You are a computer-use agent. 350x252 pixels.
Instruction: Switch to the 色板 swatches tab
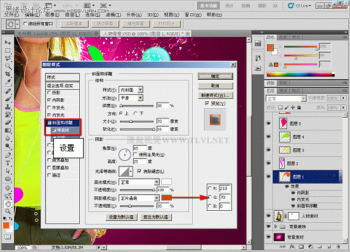click(x=283, y=37)
